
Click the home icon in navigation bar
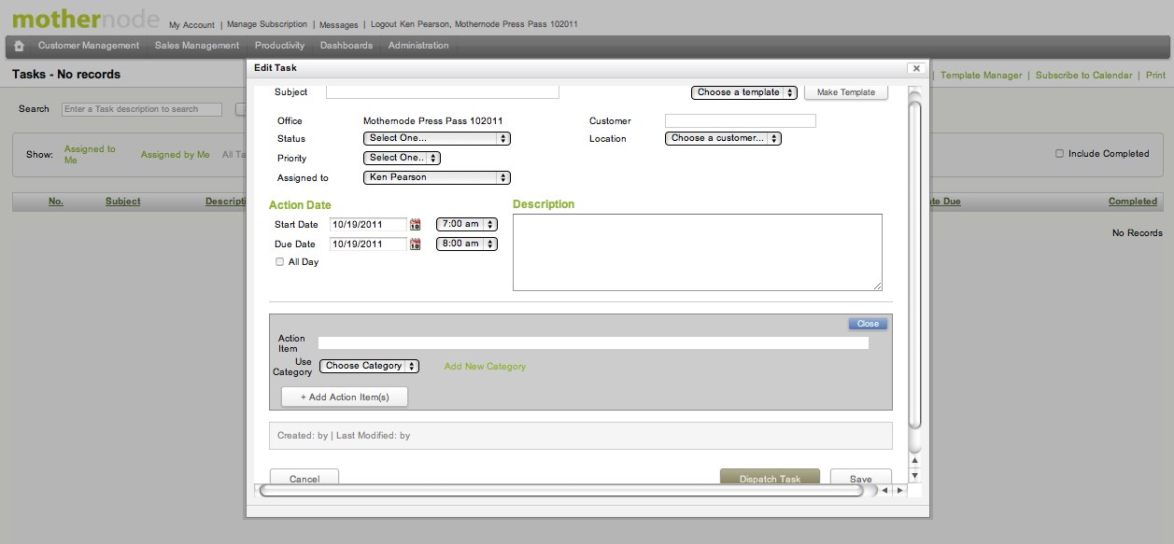tap(19, 46)
